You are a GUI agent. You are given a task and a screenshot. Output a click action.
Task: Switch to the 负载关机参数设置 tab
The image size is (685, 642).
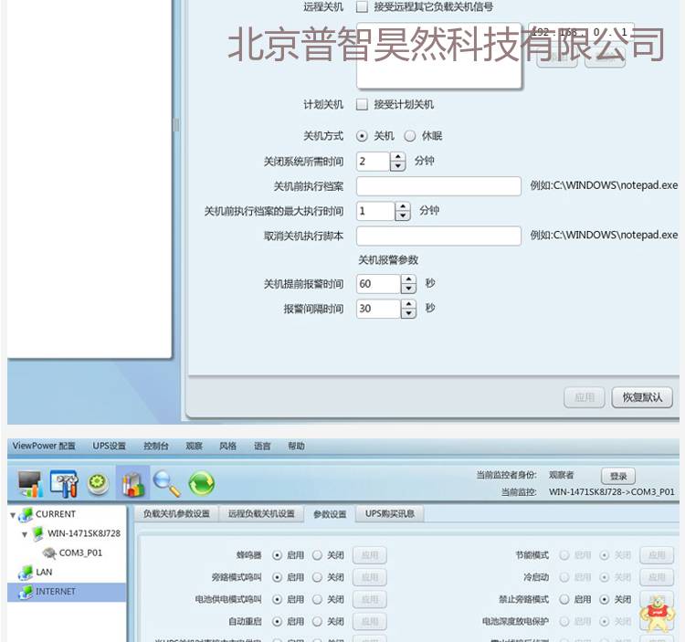click(x=176, y=514)
